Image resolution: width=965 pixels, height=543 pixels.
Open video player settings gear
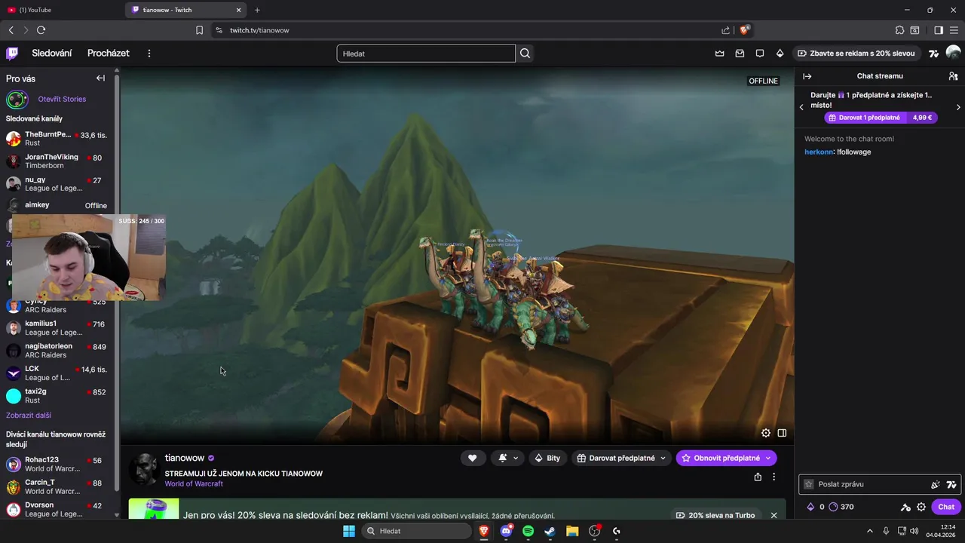[766, 433]
